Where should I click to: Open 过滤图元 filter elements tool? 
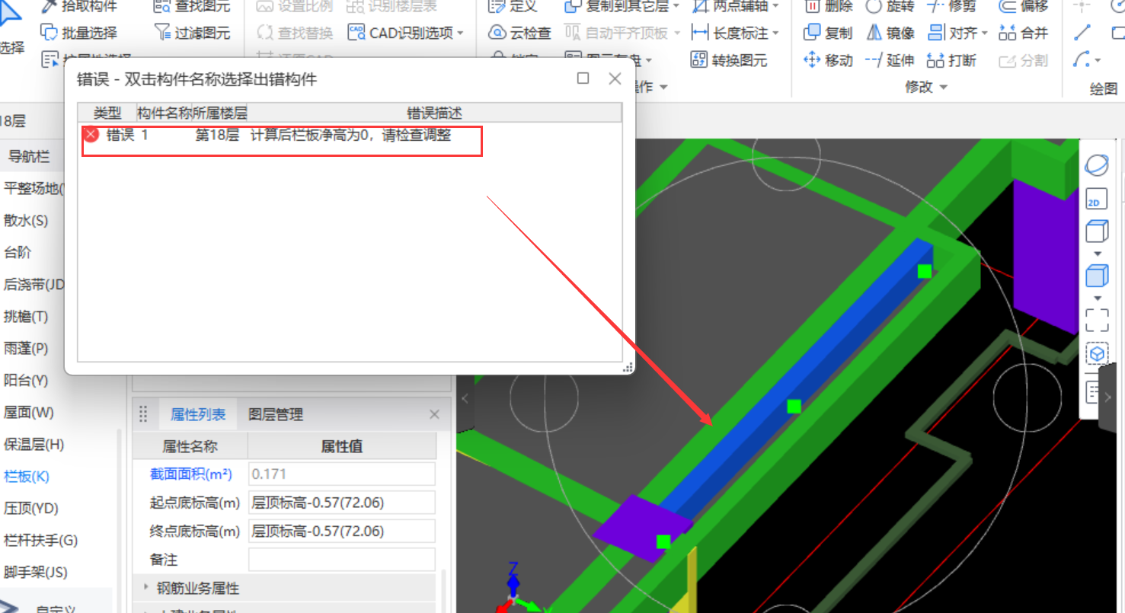[x=192, y=33]
